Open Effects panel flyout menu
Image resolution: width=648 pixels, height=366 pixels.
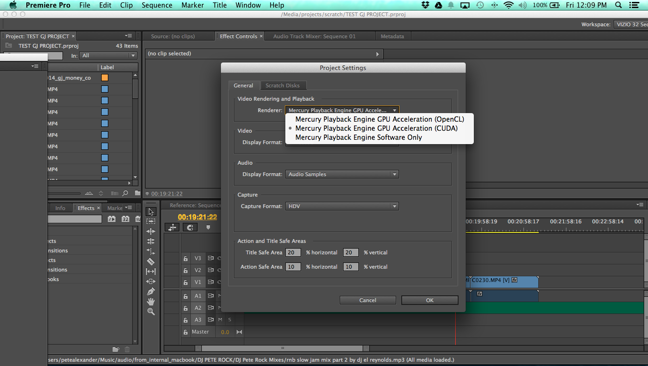(128, 208)
